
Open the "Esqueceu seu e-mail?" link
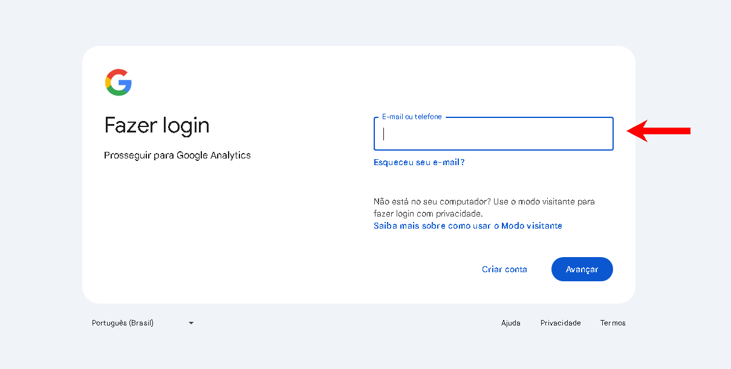click(419, 162)
